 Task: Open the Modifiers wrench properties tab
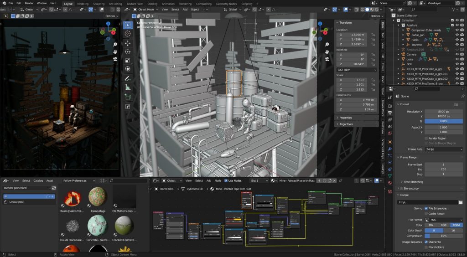click(390, 149)
